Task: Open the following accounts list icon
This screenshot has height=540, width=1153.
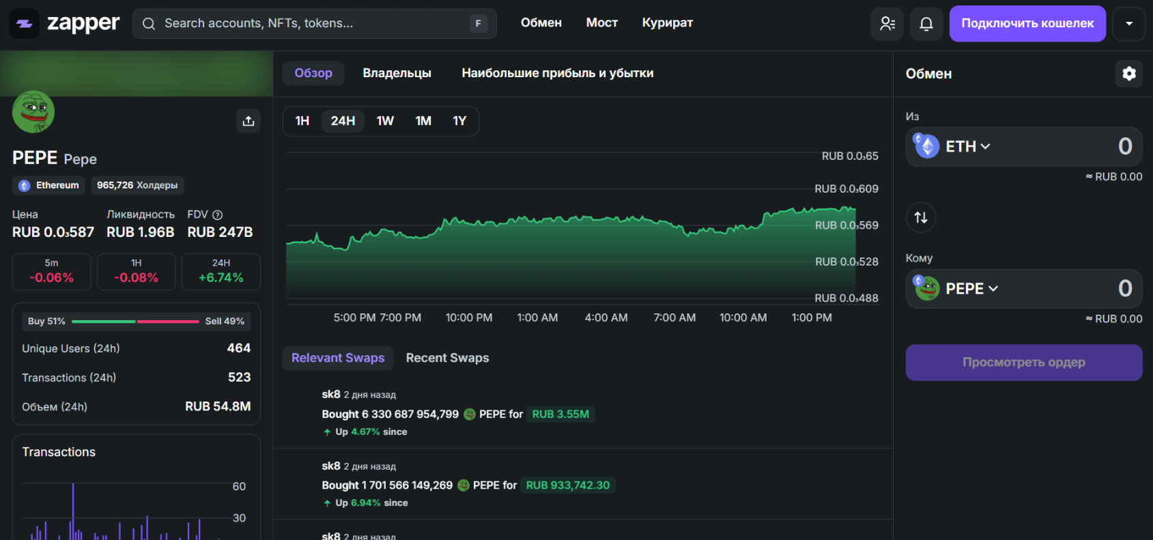Action: click(x=887, y=24)
